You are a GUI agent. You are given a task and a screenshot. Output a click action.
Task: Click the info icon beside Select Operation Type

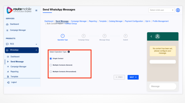point(69,52)
